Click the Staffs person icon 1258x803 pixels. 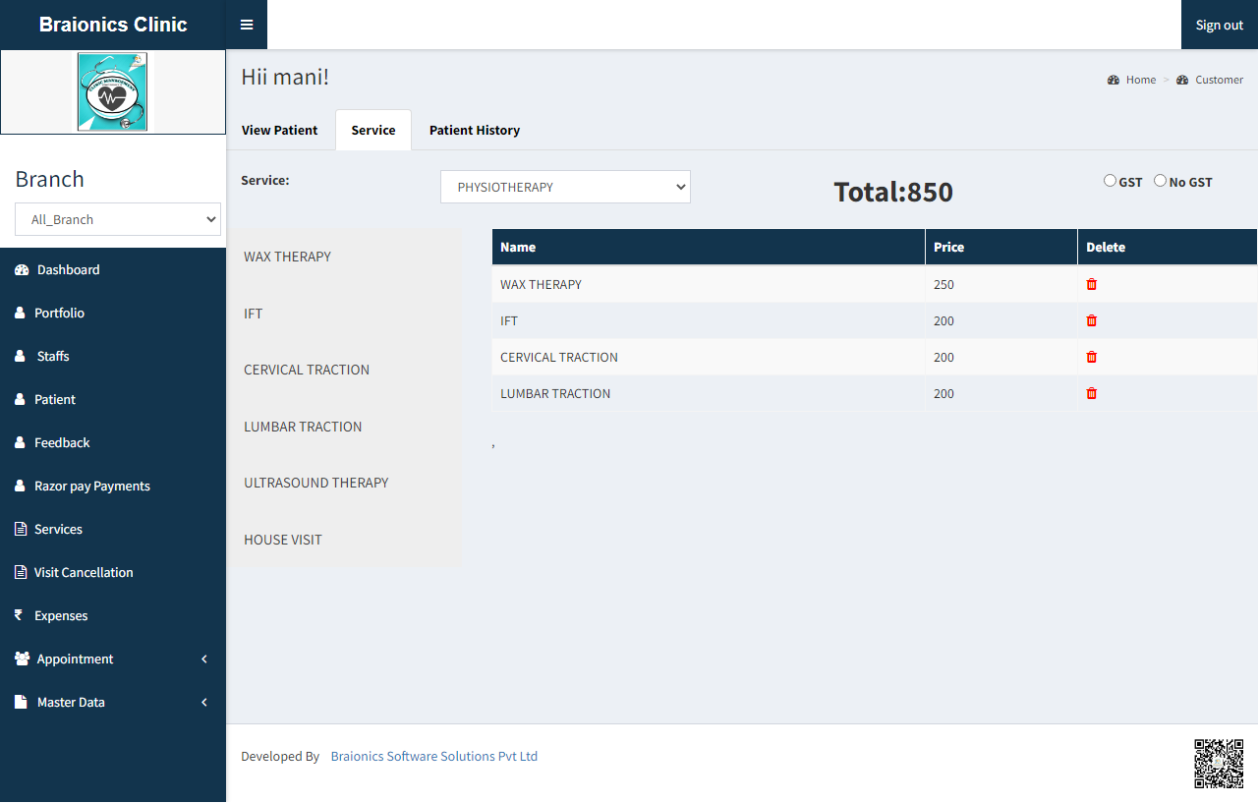tap(20, 356)
